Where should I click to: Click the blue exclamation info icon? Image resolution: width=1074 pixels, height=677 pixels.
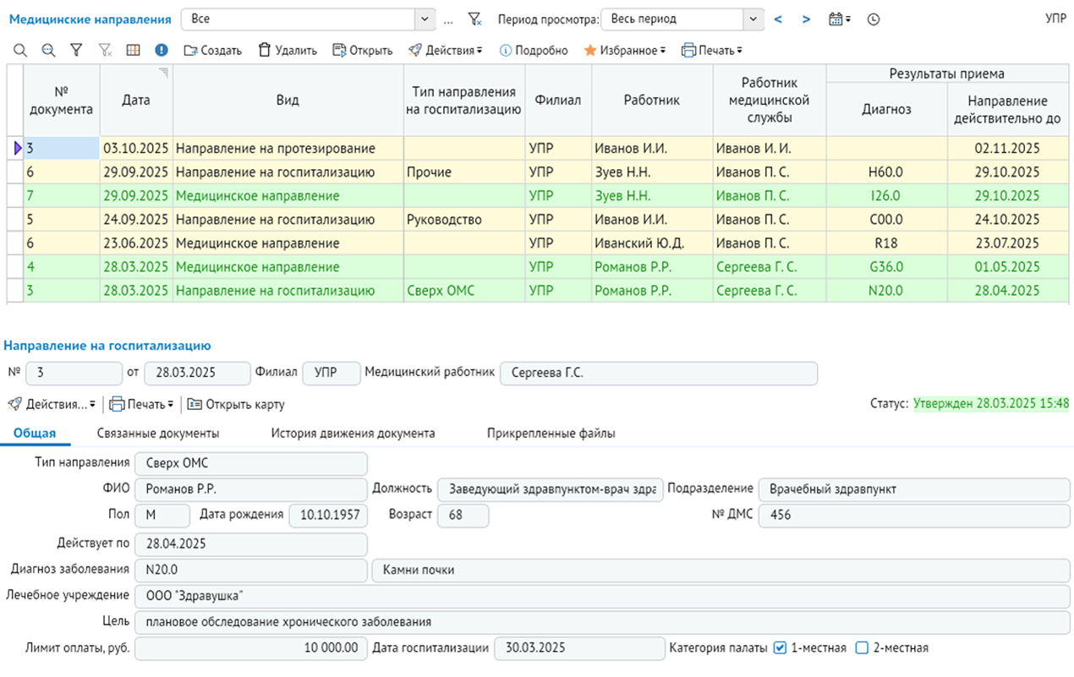[162, 51]
